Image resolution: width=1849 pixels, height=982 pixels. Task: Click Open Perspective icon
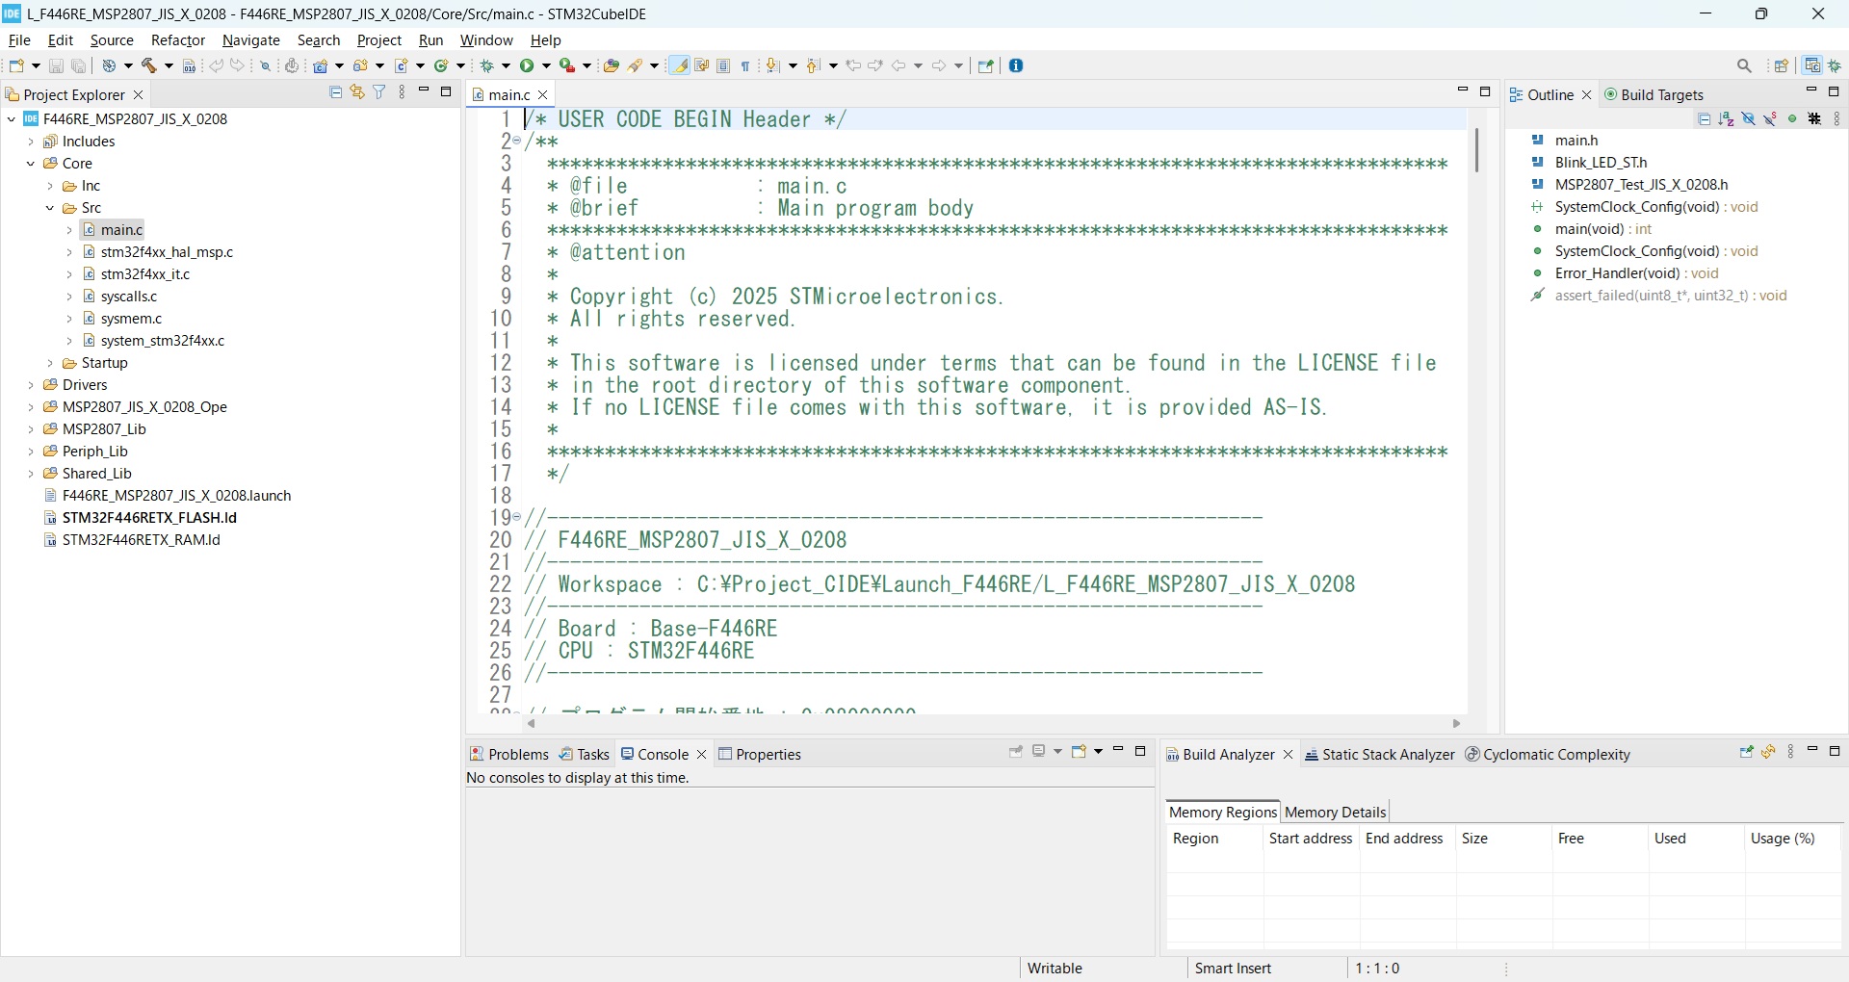tap(1782, 66)
